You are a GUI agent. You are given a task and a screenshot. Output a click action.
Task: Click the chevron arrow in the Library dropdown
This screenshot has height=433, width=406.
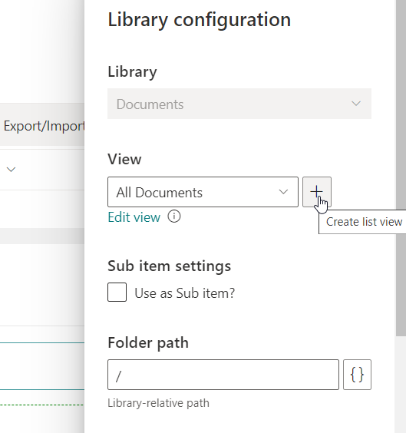[356, 104]
